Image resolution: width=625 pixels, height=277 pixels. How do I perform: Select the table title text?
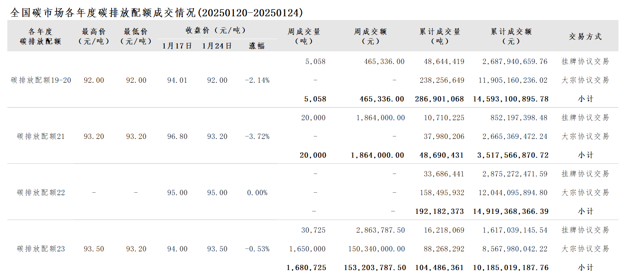coord(156,13)
